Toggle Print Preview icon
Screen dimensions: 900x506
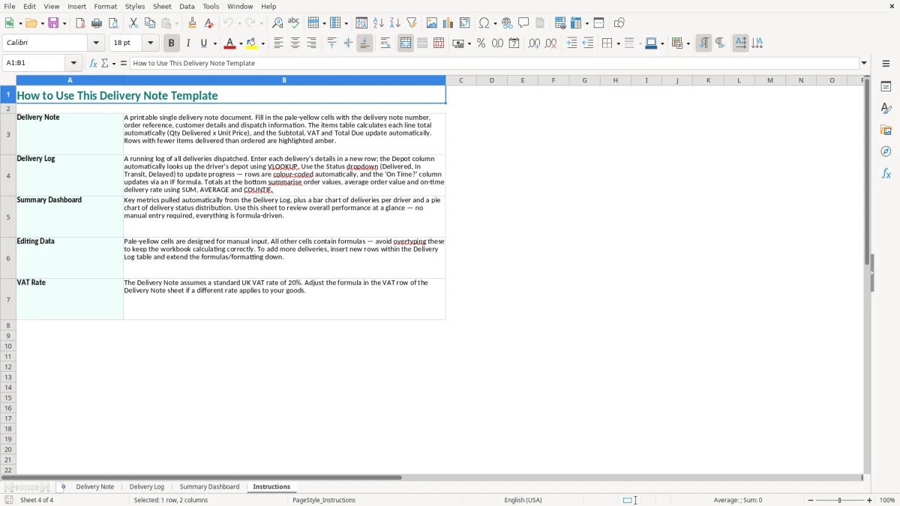(x=113, y=23)
